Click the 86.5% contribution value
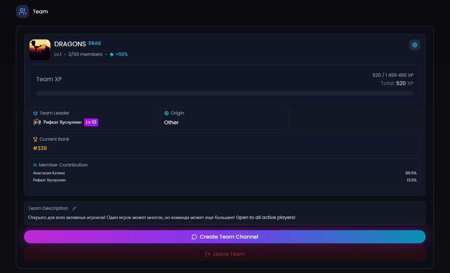Screen dimensions: 450x273 pyautogui.click(x=411, y=173)
